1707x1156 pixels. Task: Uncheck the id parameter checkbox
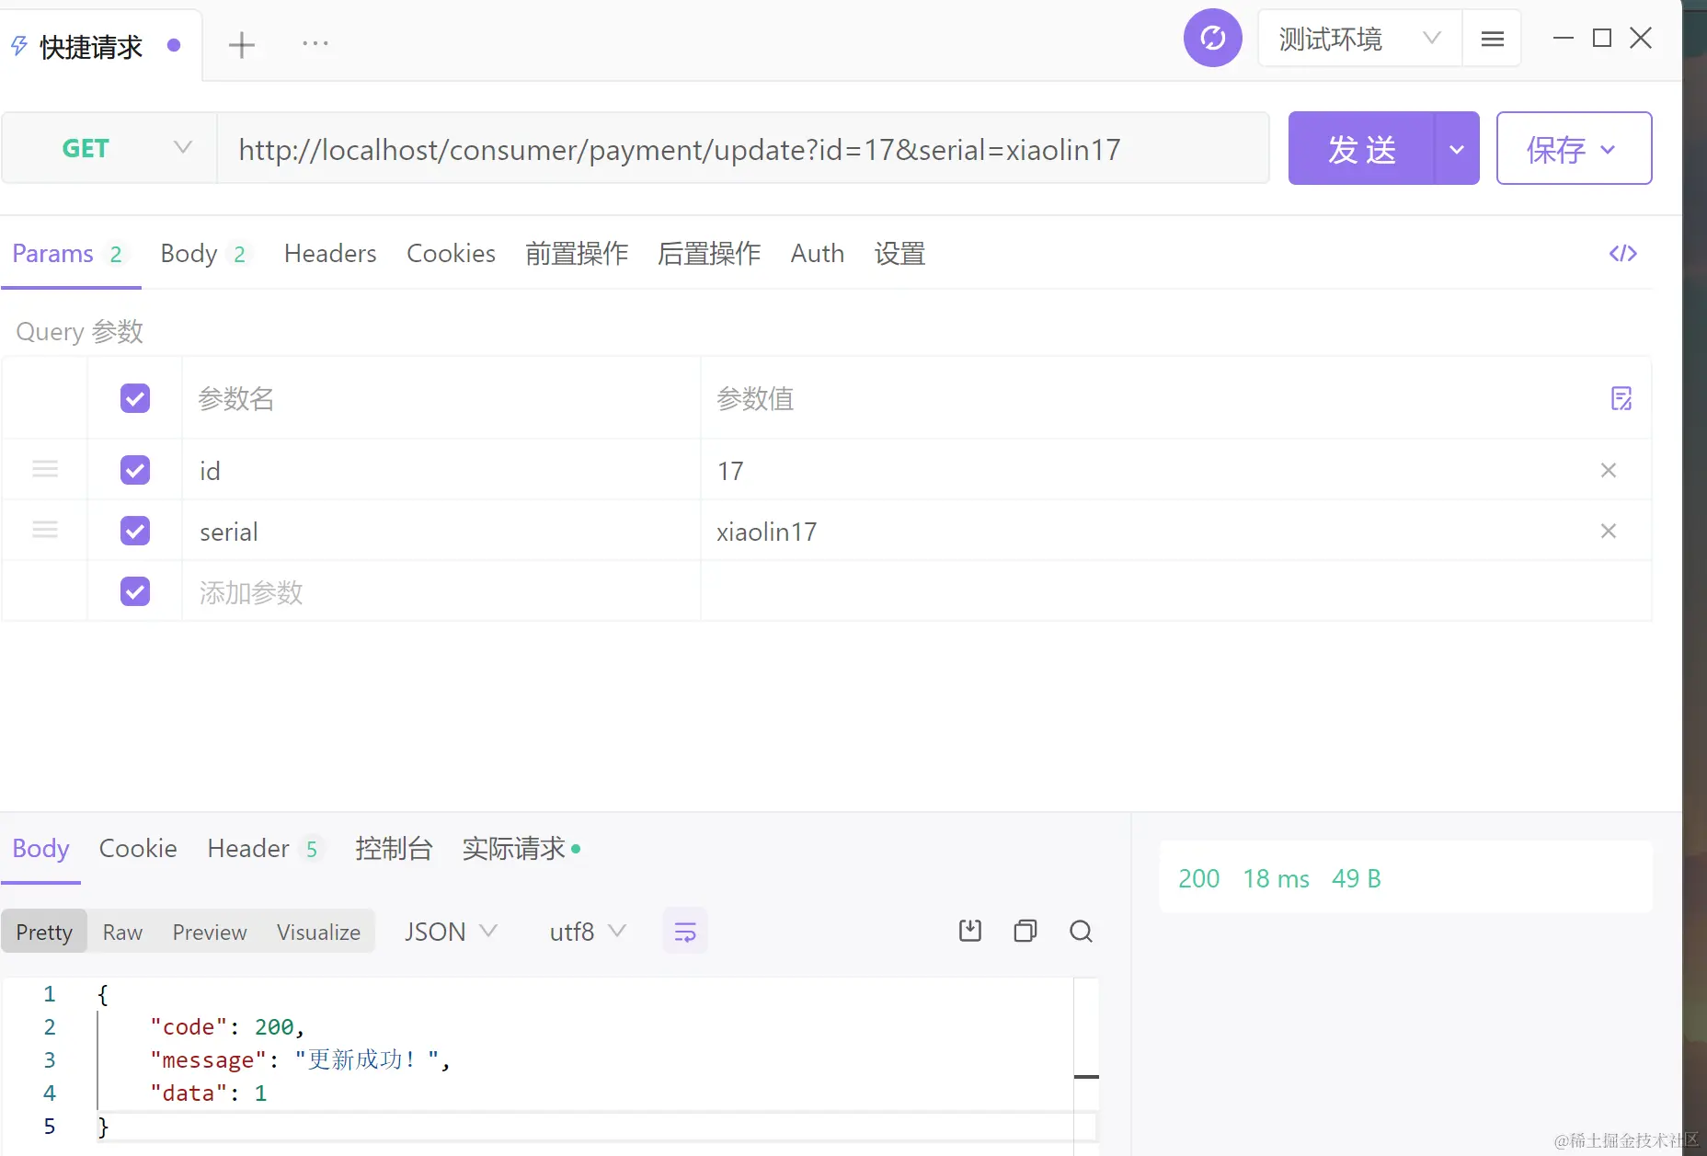click(135, 470)
